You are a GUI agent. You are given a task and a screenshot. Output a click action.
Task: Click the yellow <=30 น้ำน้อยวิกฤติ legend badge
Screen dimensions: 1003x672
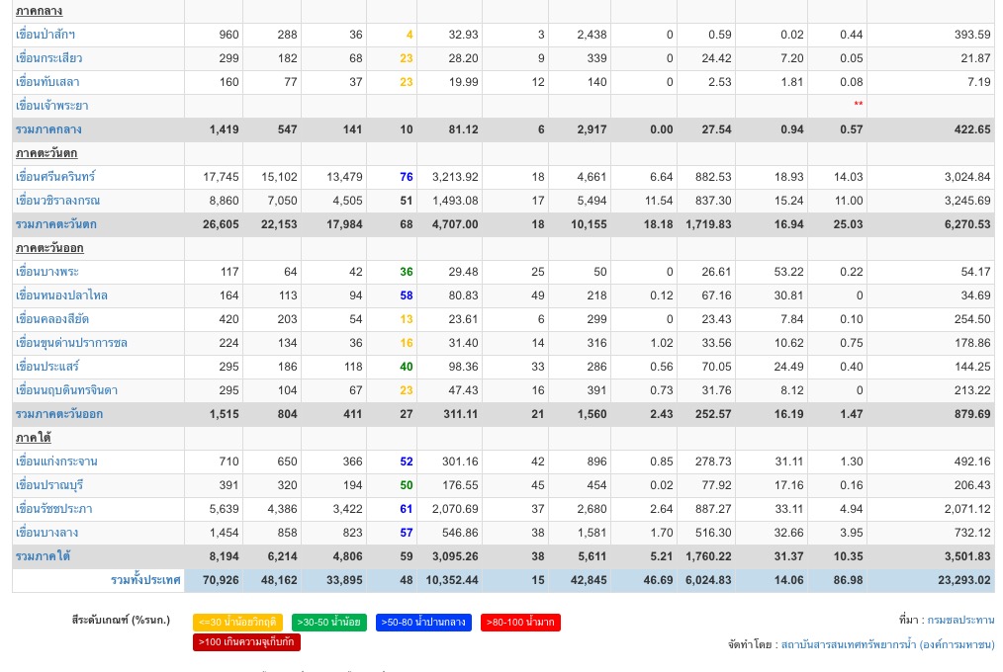coord(237,623)
